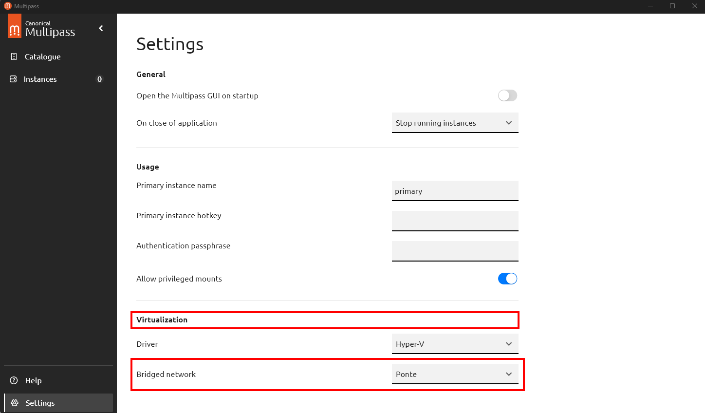Open the Bridged network dropdown showing Ponte
Viewport: 705px width, 413px height.
click(x=455, y=374)
